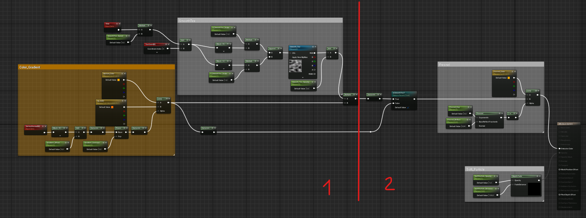Click the Time node header dropdown arrow
586x218 pixels.
(120, 24)
